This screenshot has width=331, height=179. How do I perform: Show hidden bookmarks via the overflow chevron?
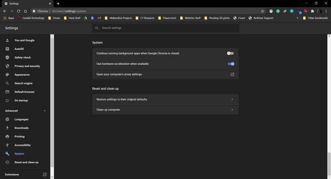[297, 18]
